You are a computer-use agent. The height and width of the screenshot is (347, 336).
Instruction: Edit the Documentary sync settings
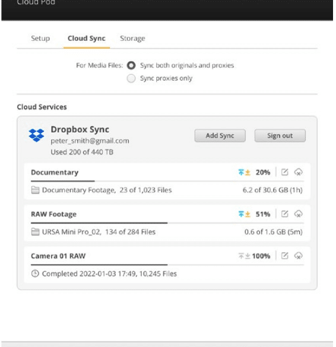(284, 172)
